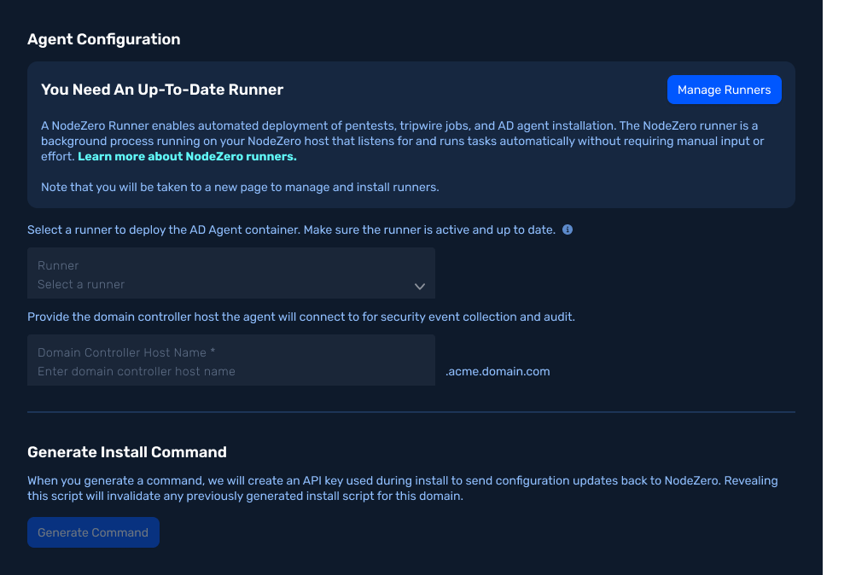Open 'Learn more about NodeZero runners' link
The height and width of the screenshot is (575, 850).
[187, 157]
